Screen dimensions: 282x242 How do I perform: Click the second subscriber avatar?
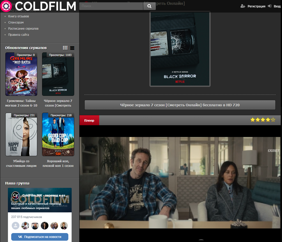(25, 226)
